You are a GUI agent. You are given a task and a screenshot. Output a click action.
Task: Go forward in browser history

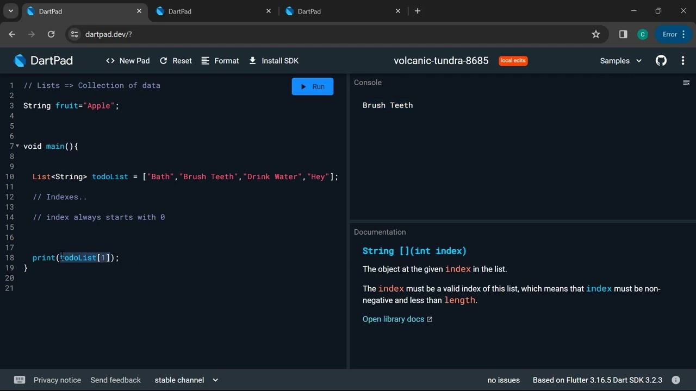pos(32,34)
